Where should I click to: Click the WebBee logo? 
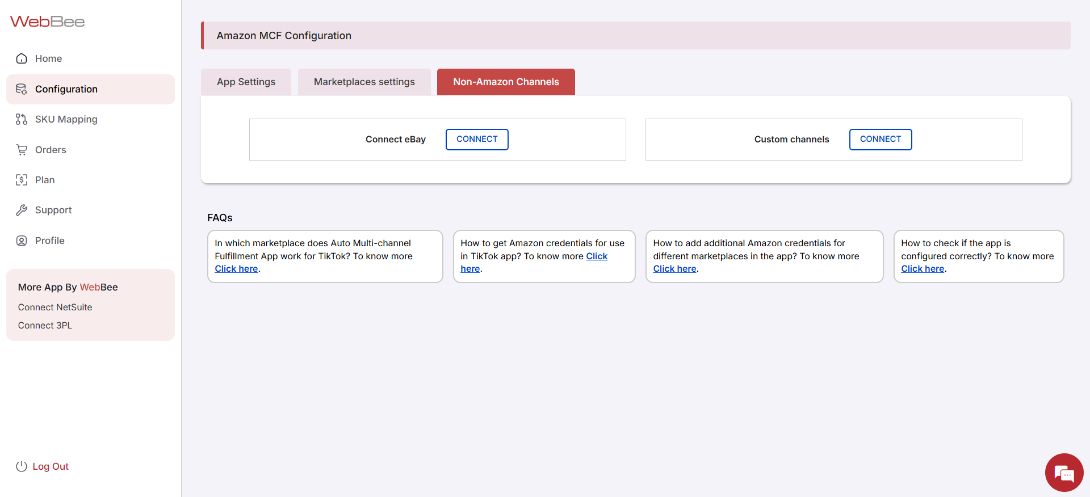[47, 22]
